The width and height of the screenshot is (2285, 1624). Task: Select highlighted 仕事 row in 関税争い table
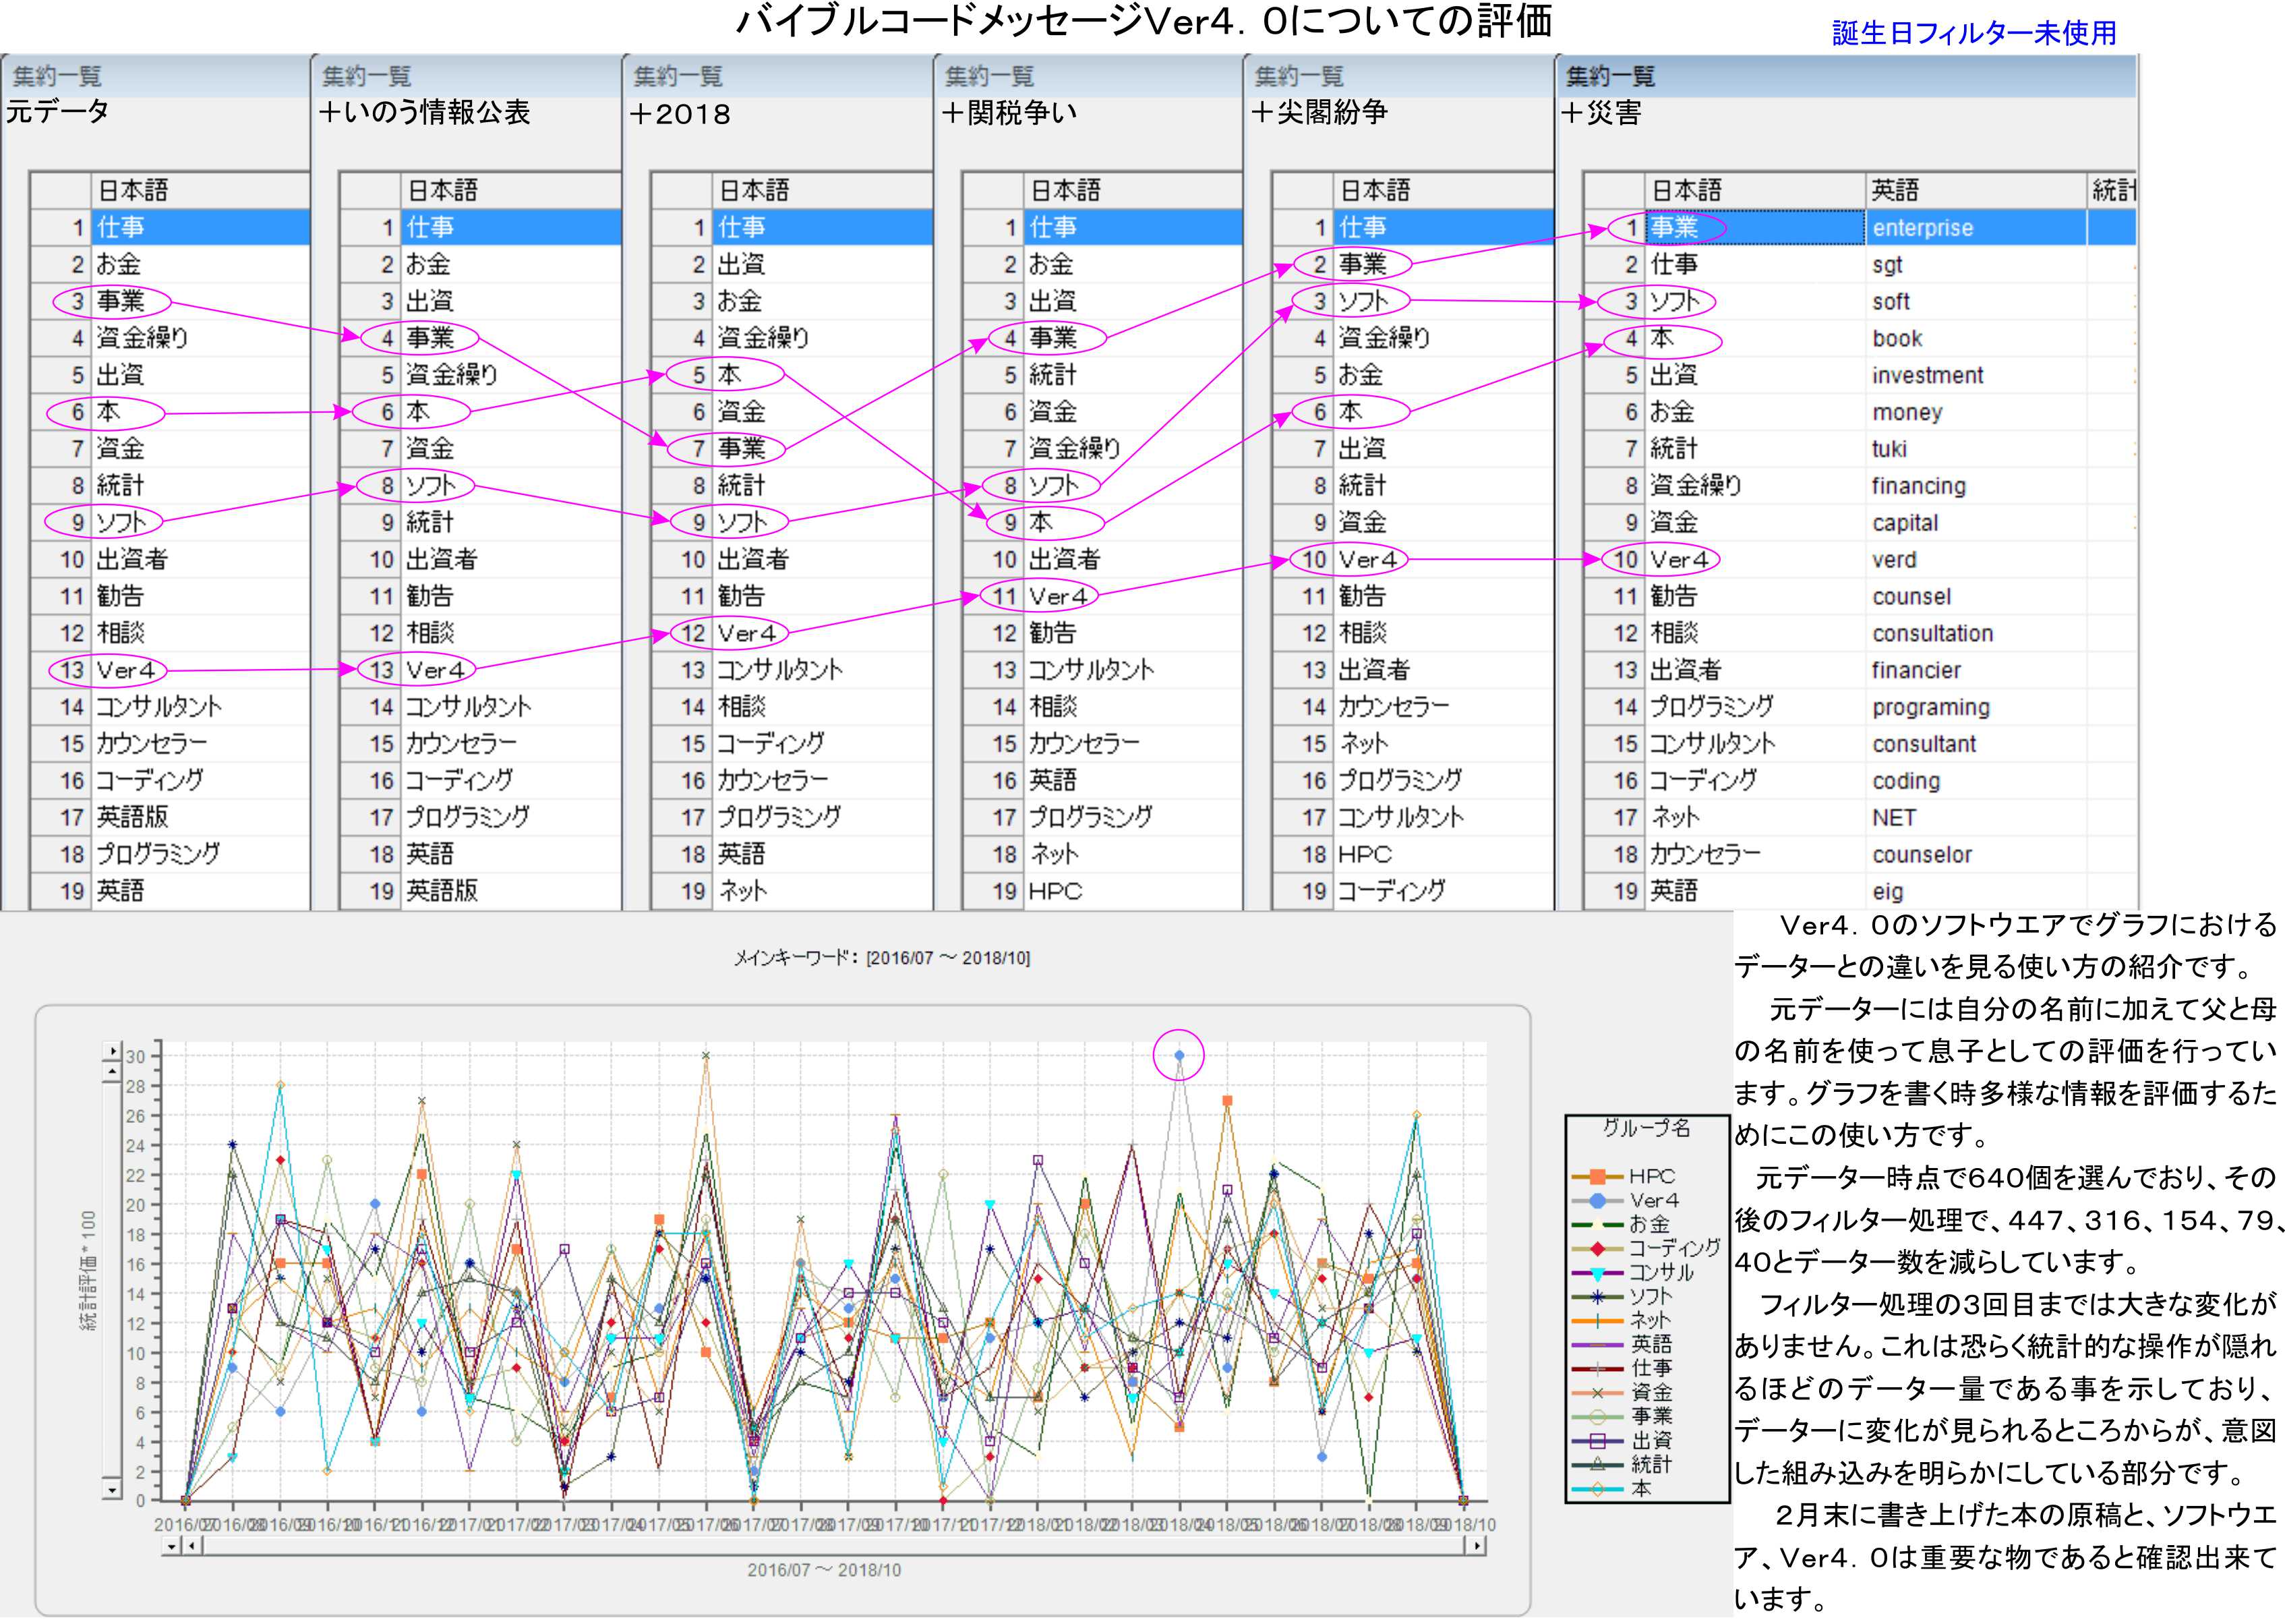click(x=1054, y=228)
